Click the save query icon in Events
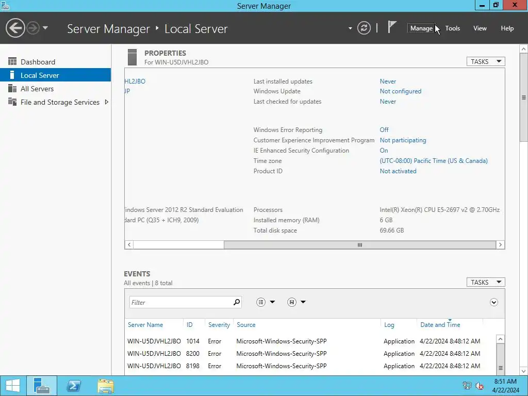The width and height of the screenshot is (528, 396). 292,302
